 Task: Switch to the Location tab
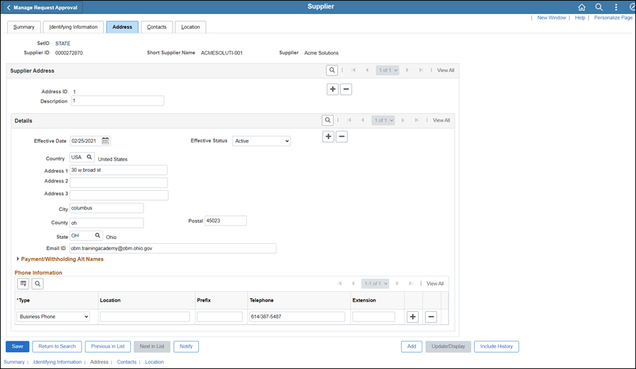[x=190, y=27]
